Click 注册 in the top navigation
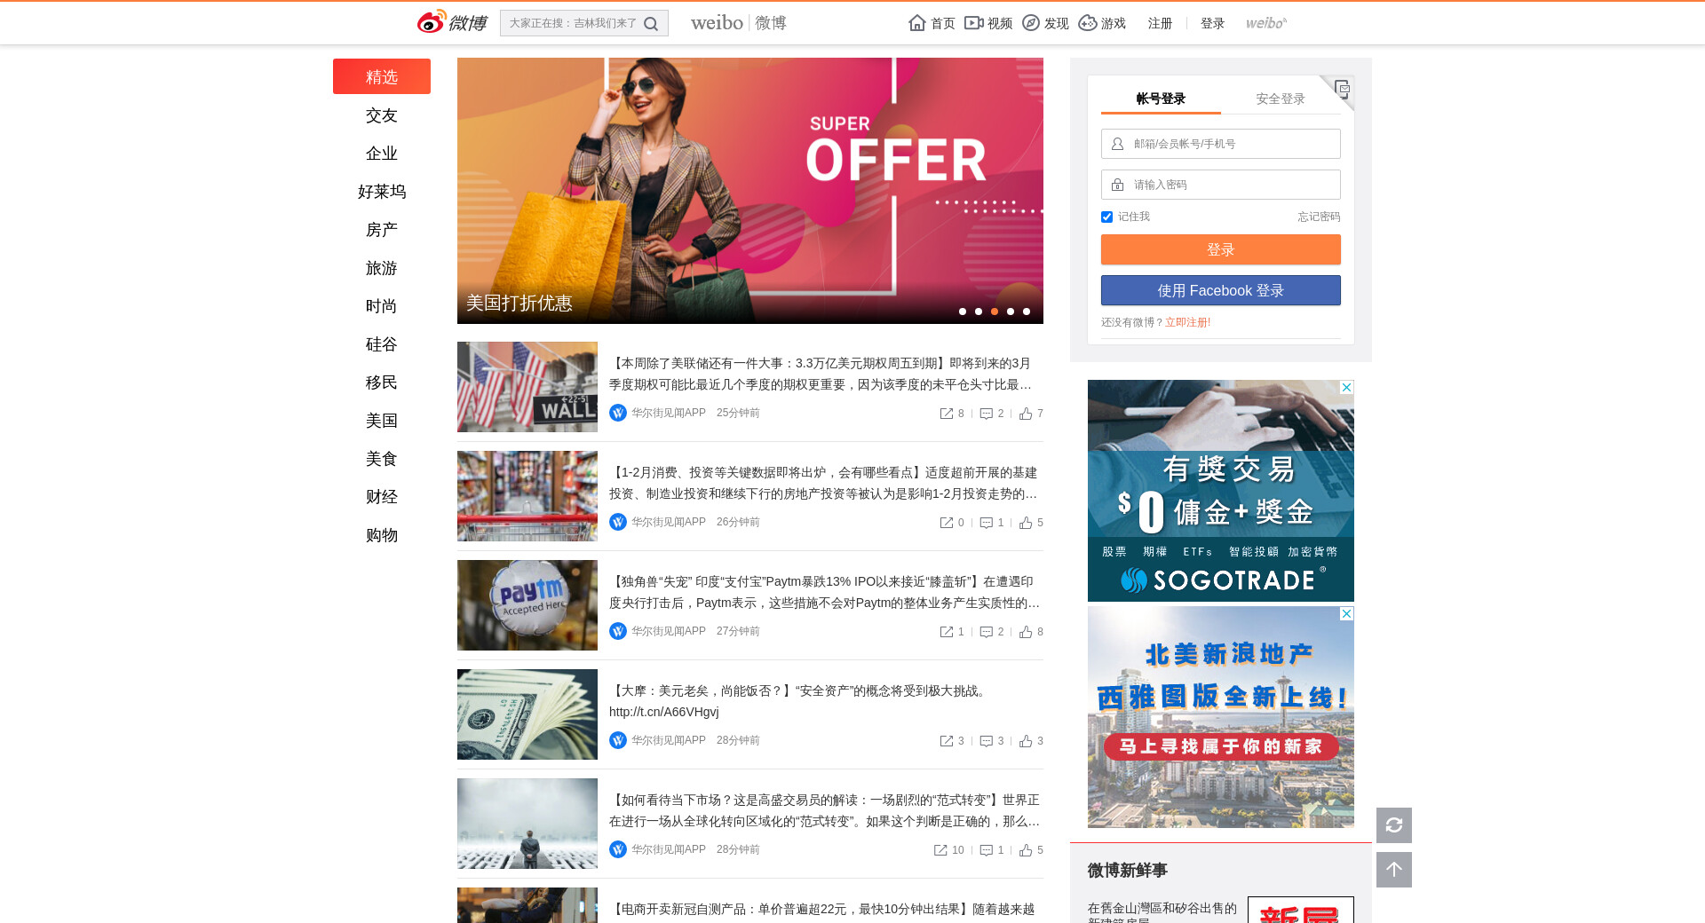This screenshot has width=1705, height=923. (x=1160, y=23)
